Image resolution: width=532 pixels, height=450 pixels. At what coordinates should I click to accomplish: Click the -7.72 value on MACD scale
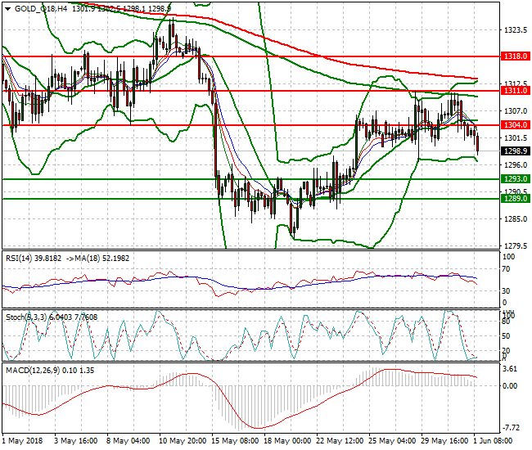tap(510, 428)
